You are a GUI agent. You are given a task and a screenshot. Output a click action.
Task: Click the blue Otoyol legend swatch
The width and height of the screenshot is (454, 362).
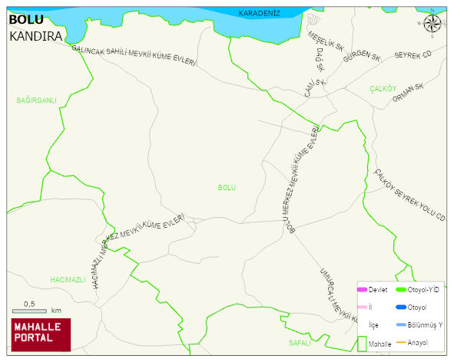pos(401,307)
